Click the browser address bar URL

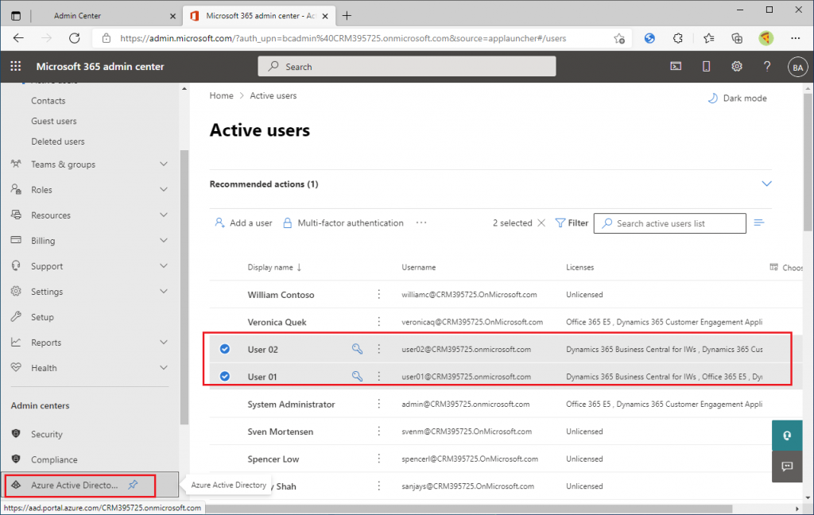(x=343, y=38)
